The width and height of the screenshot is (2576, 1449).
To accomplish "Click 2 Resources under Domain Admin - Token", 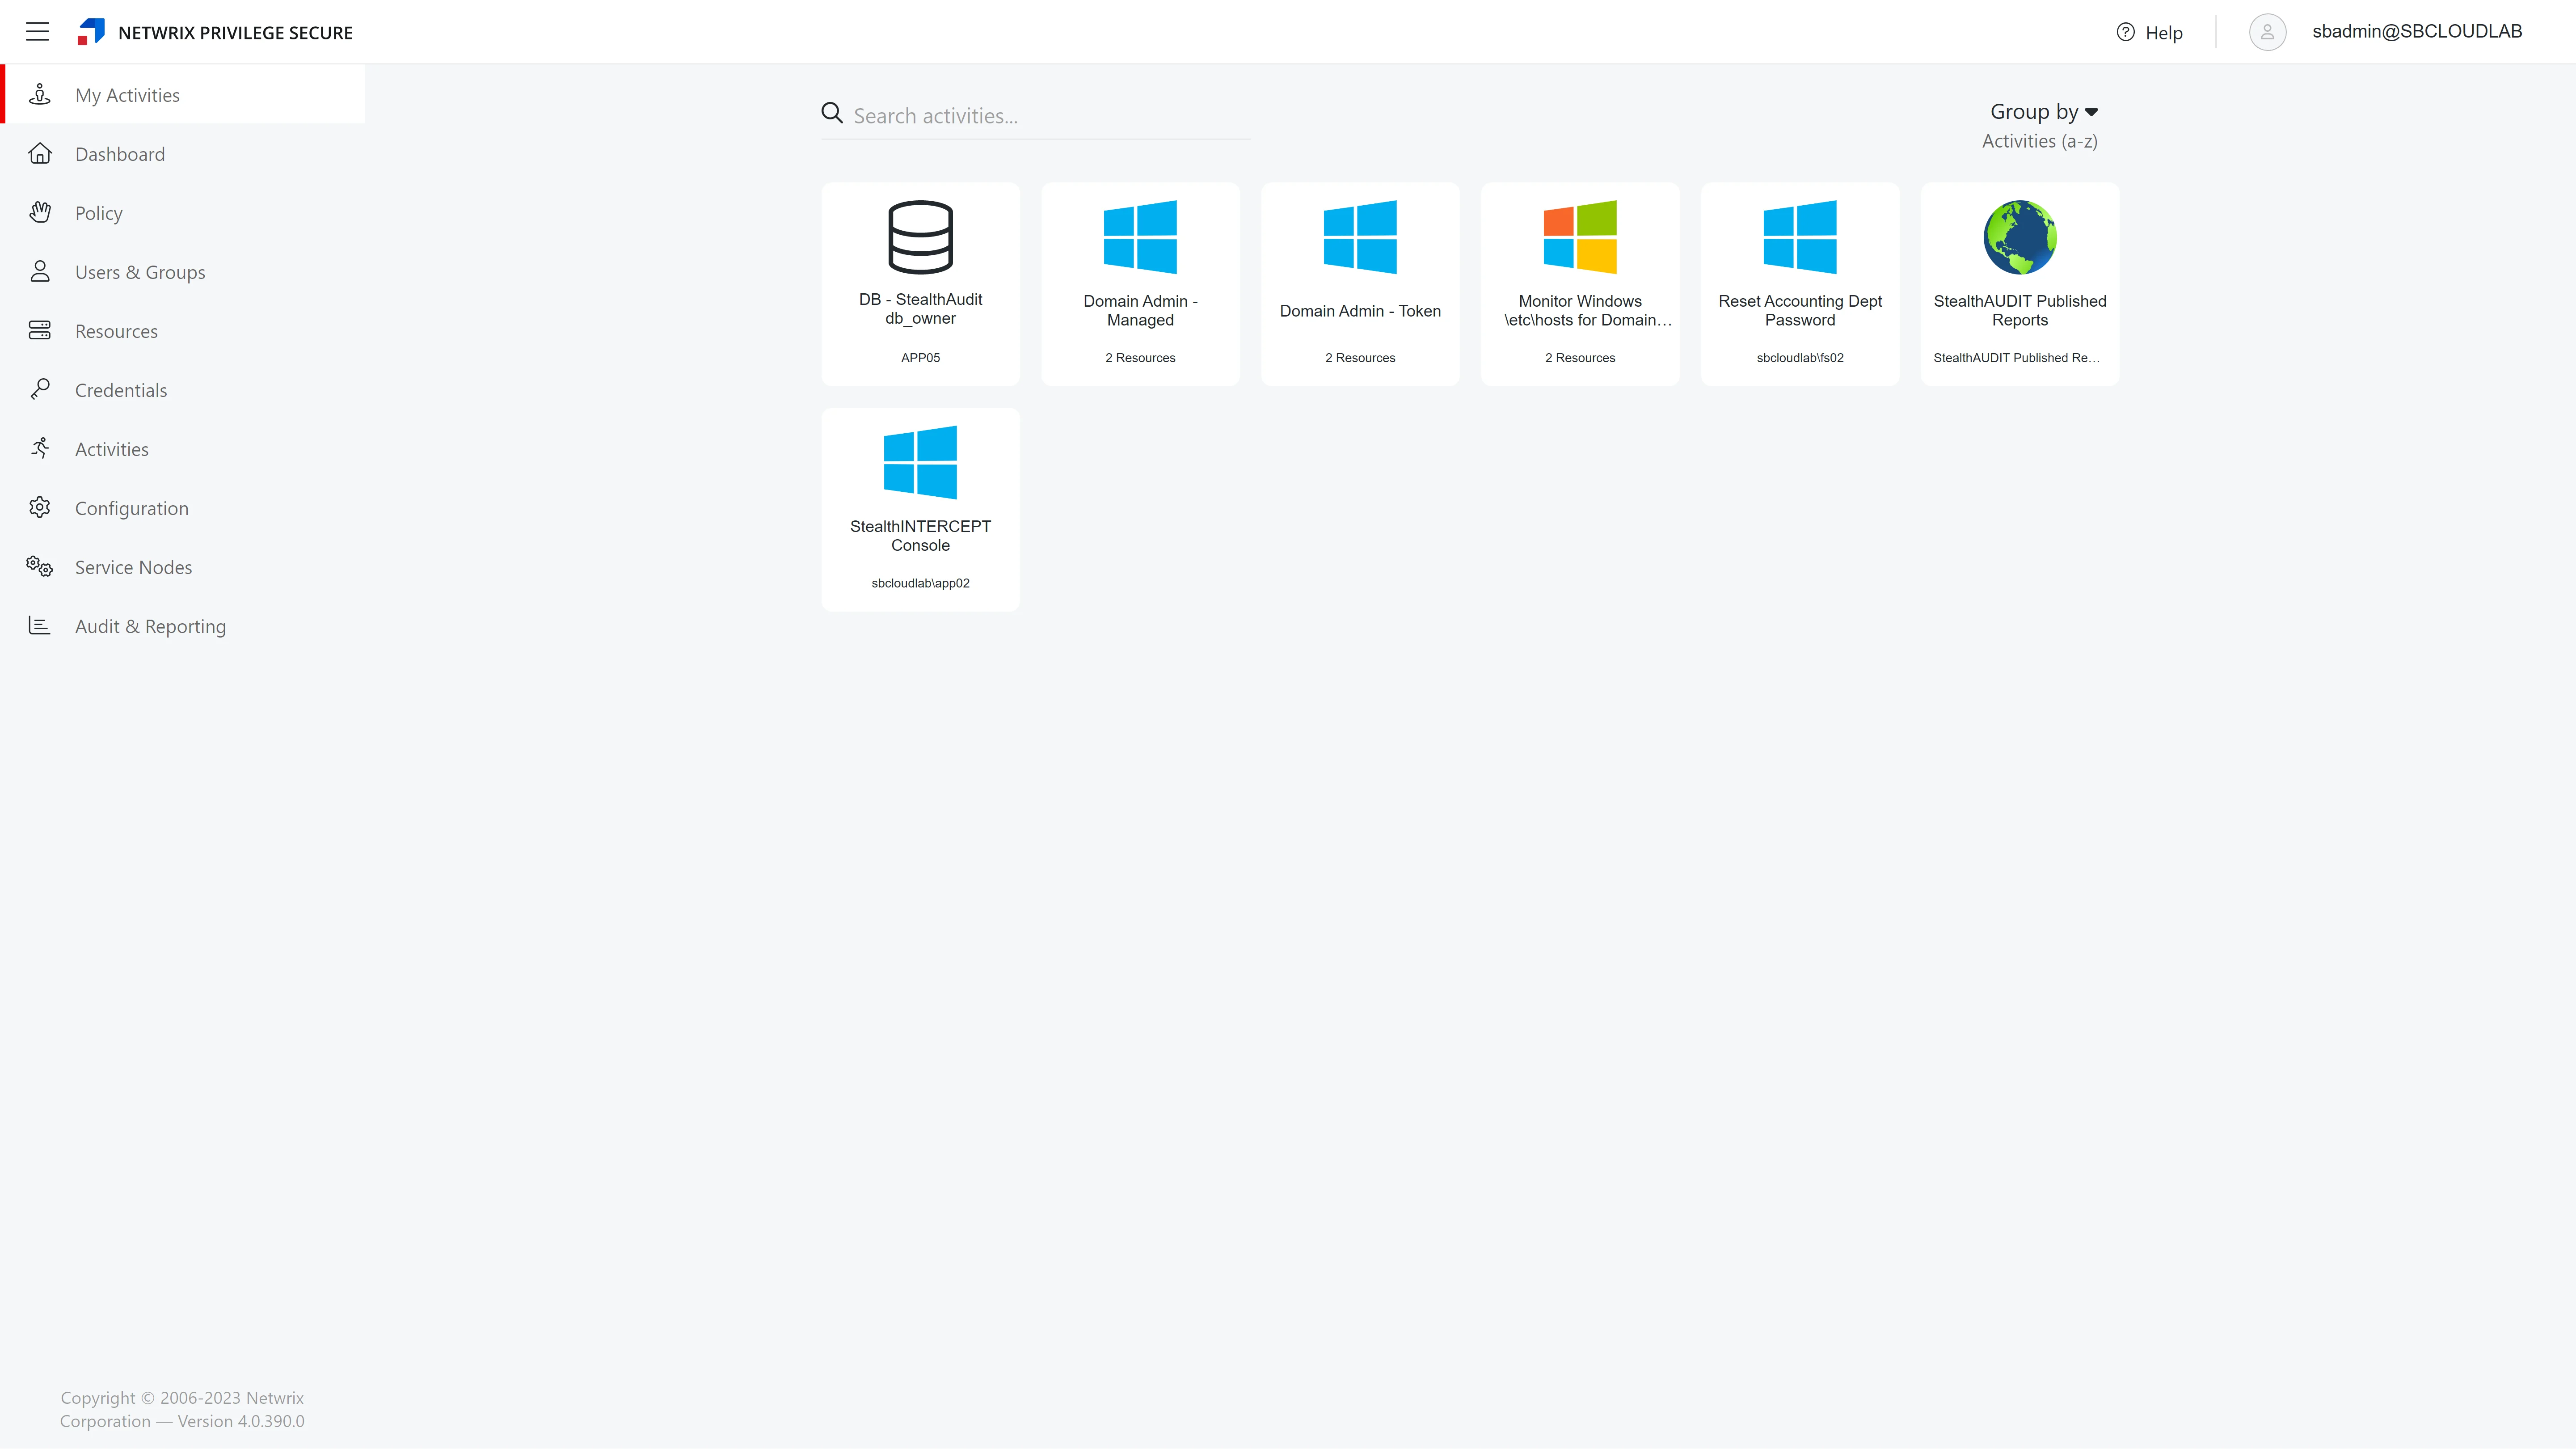I will tap(1360, 357).
